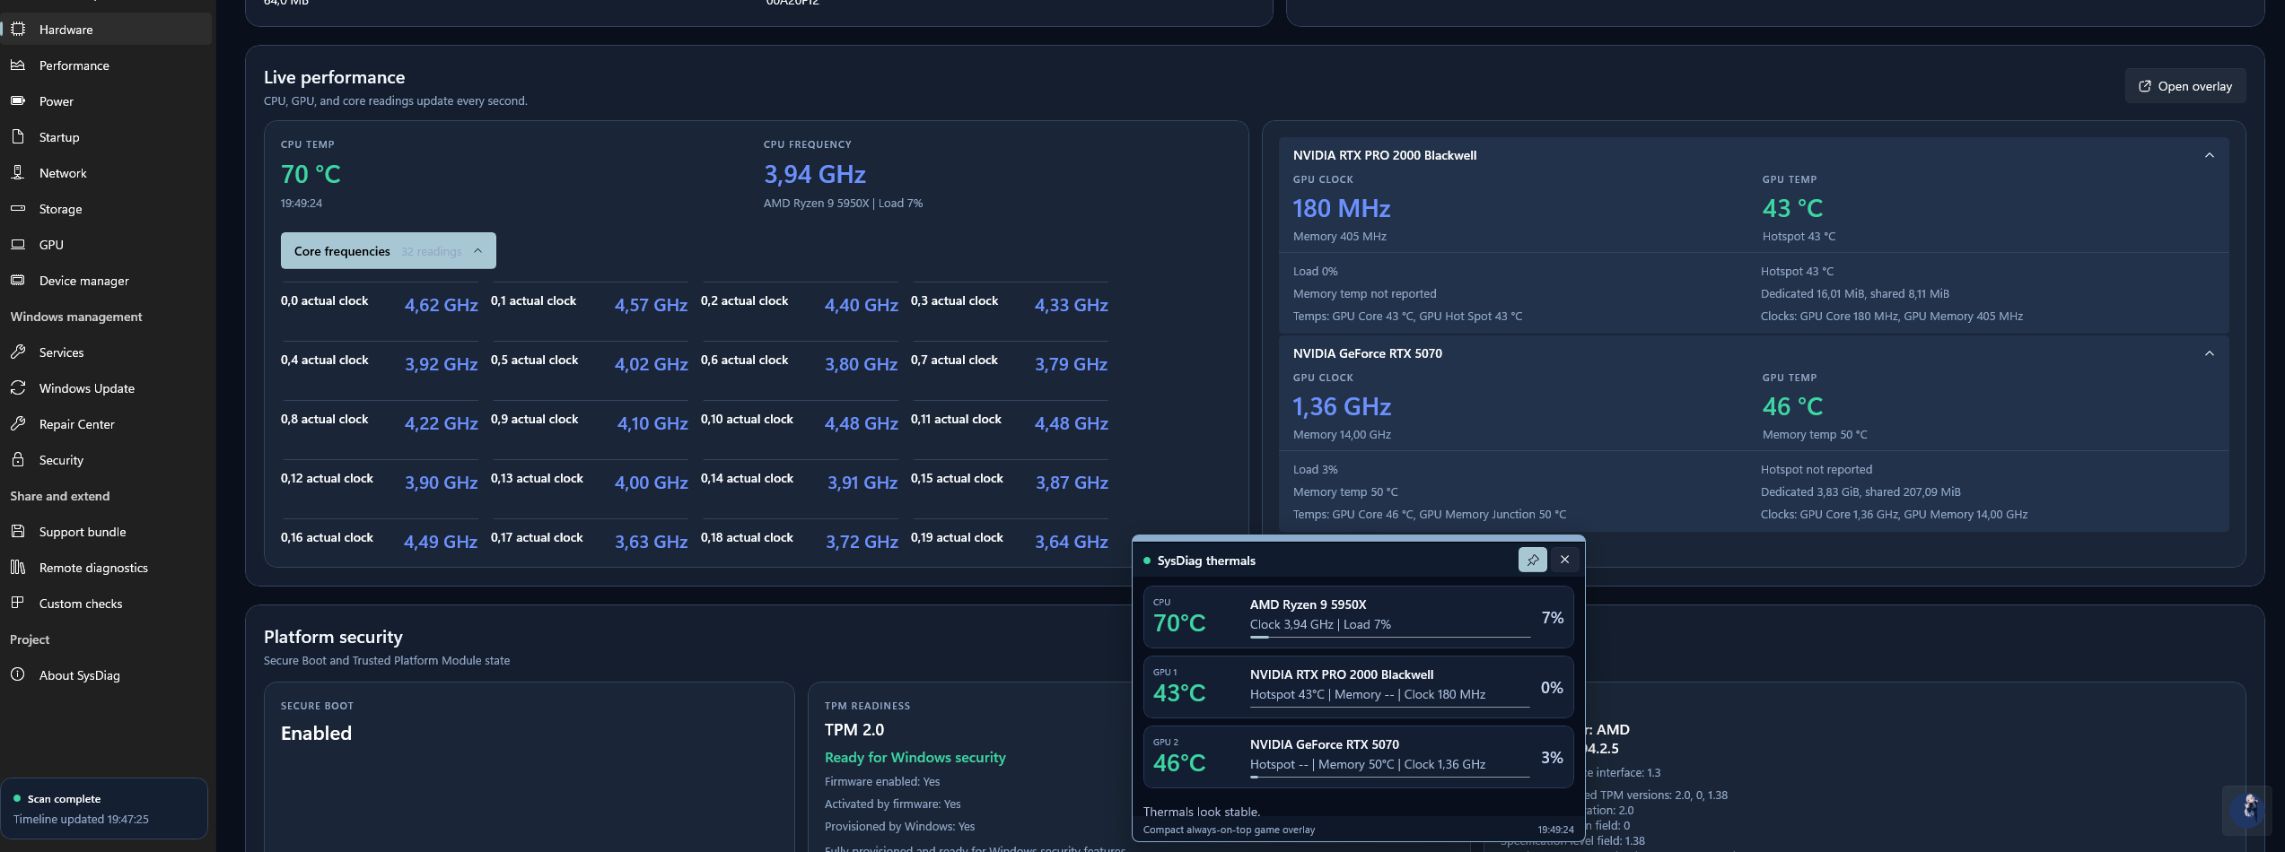Click the Power battery icon
Viewport: 2285px width, 852px height.
(18, 100)
